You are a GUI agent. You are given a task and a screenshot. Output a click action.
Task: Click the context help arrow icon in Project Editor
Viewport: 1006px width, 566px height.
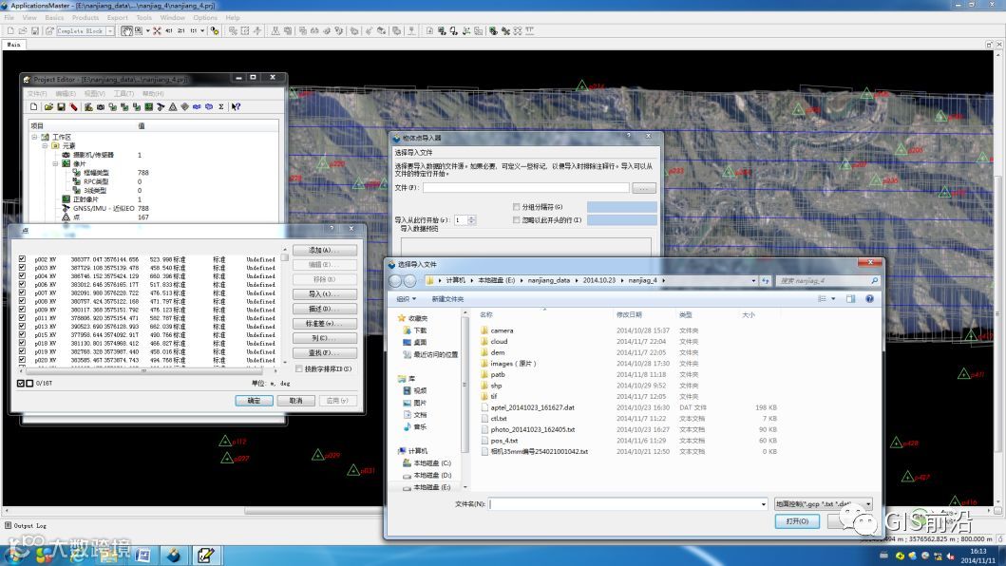(237, 107)
